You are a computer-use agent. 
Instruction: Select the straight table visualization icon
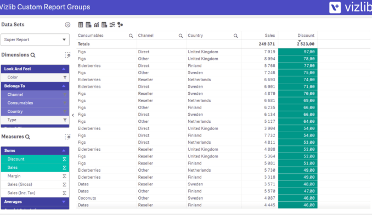[x=81, y=25]
